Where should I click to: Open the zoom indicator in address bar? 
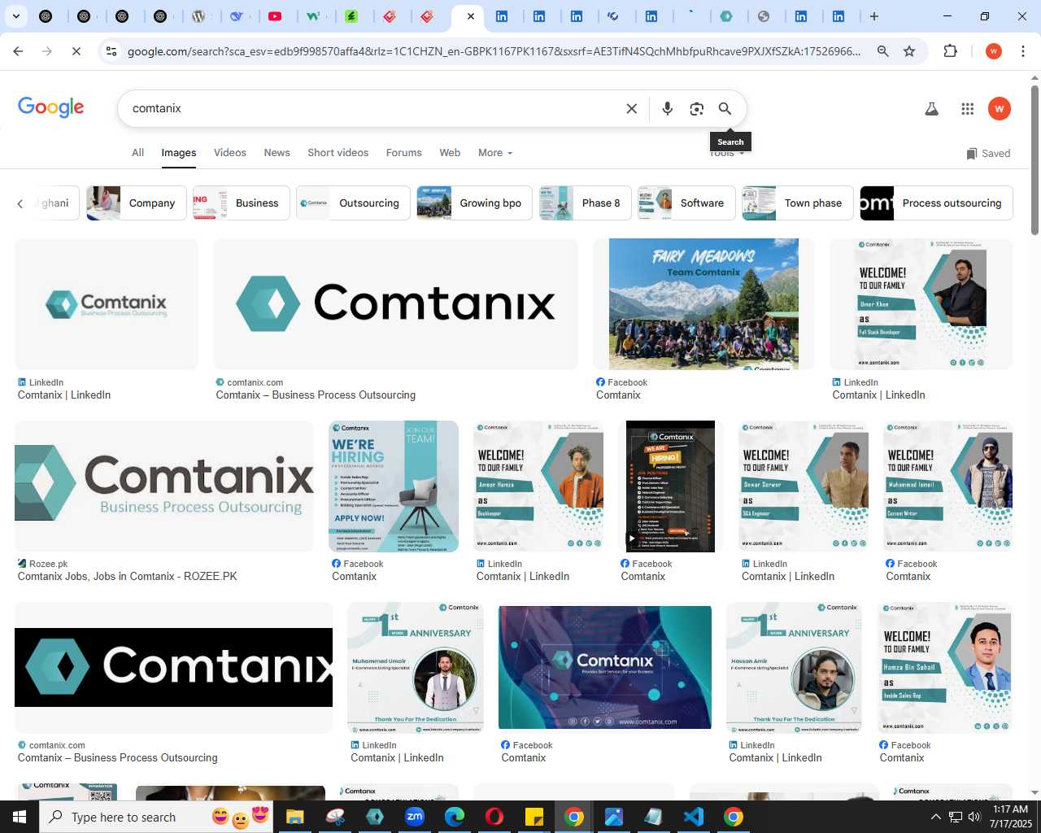pyautogui.click(x=882, y=51)
